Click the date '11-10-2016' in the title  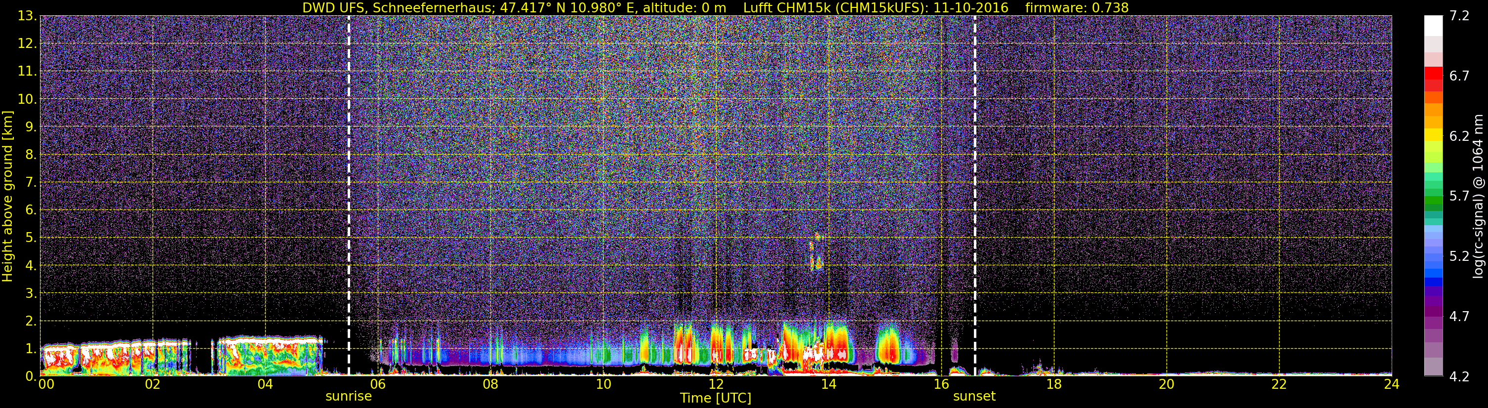(971, 7)
